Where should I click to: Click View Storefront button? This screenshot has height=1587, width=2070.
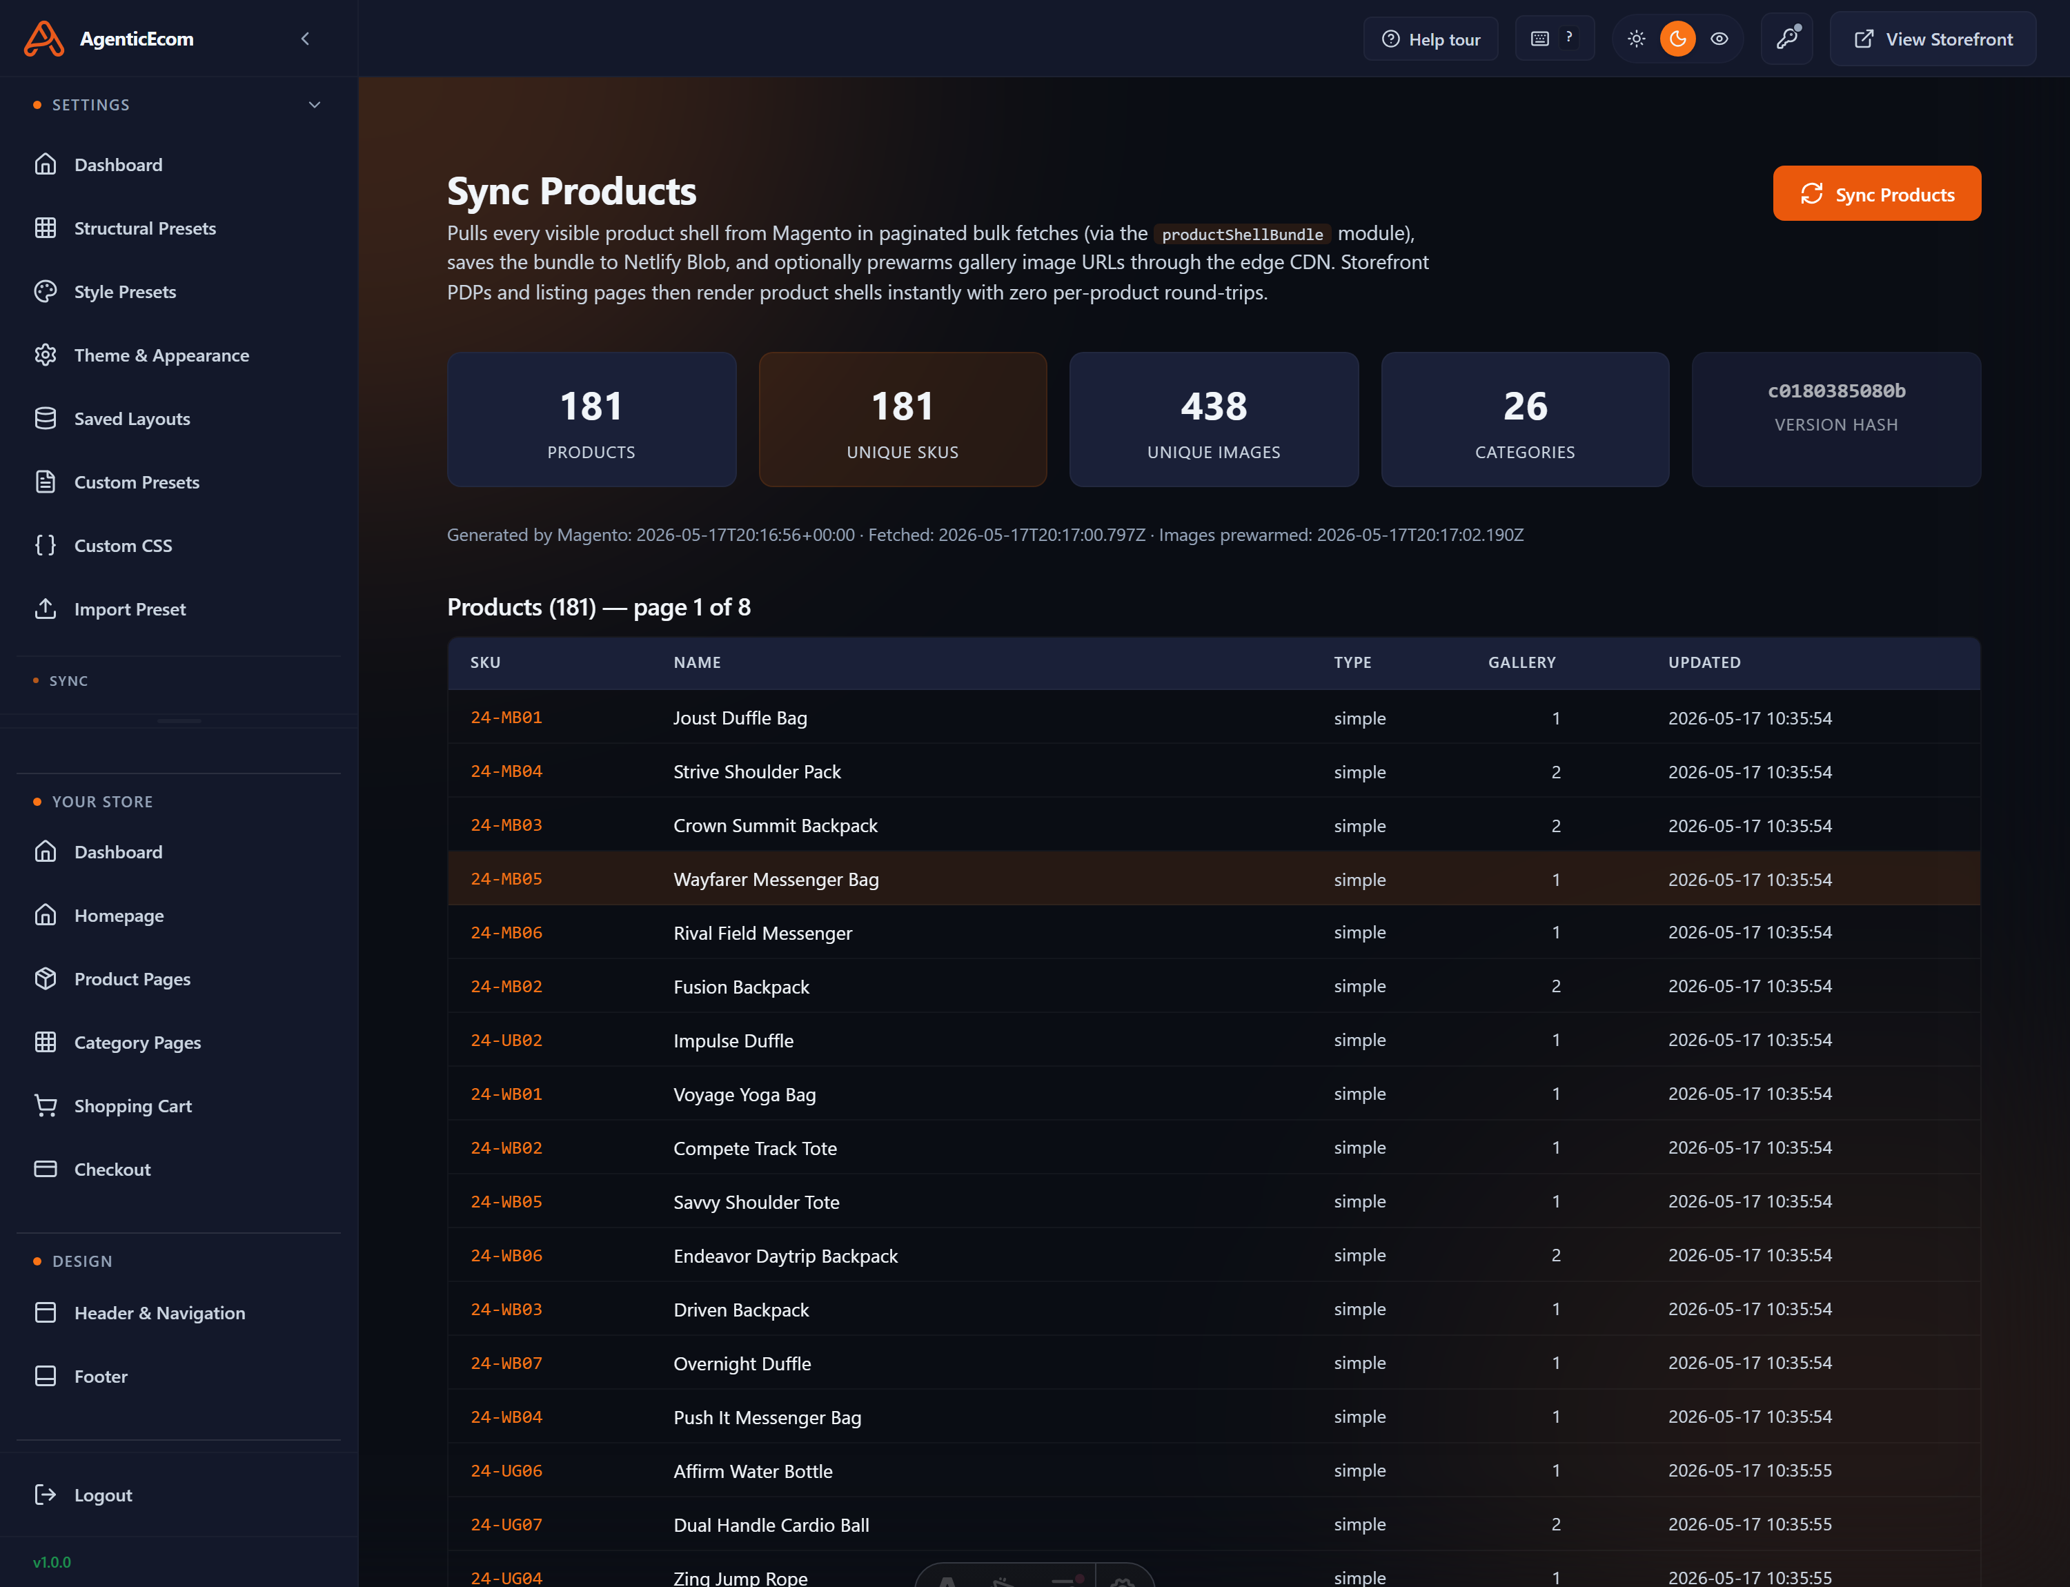1933,39
